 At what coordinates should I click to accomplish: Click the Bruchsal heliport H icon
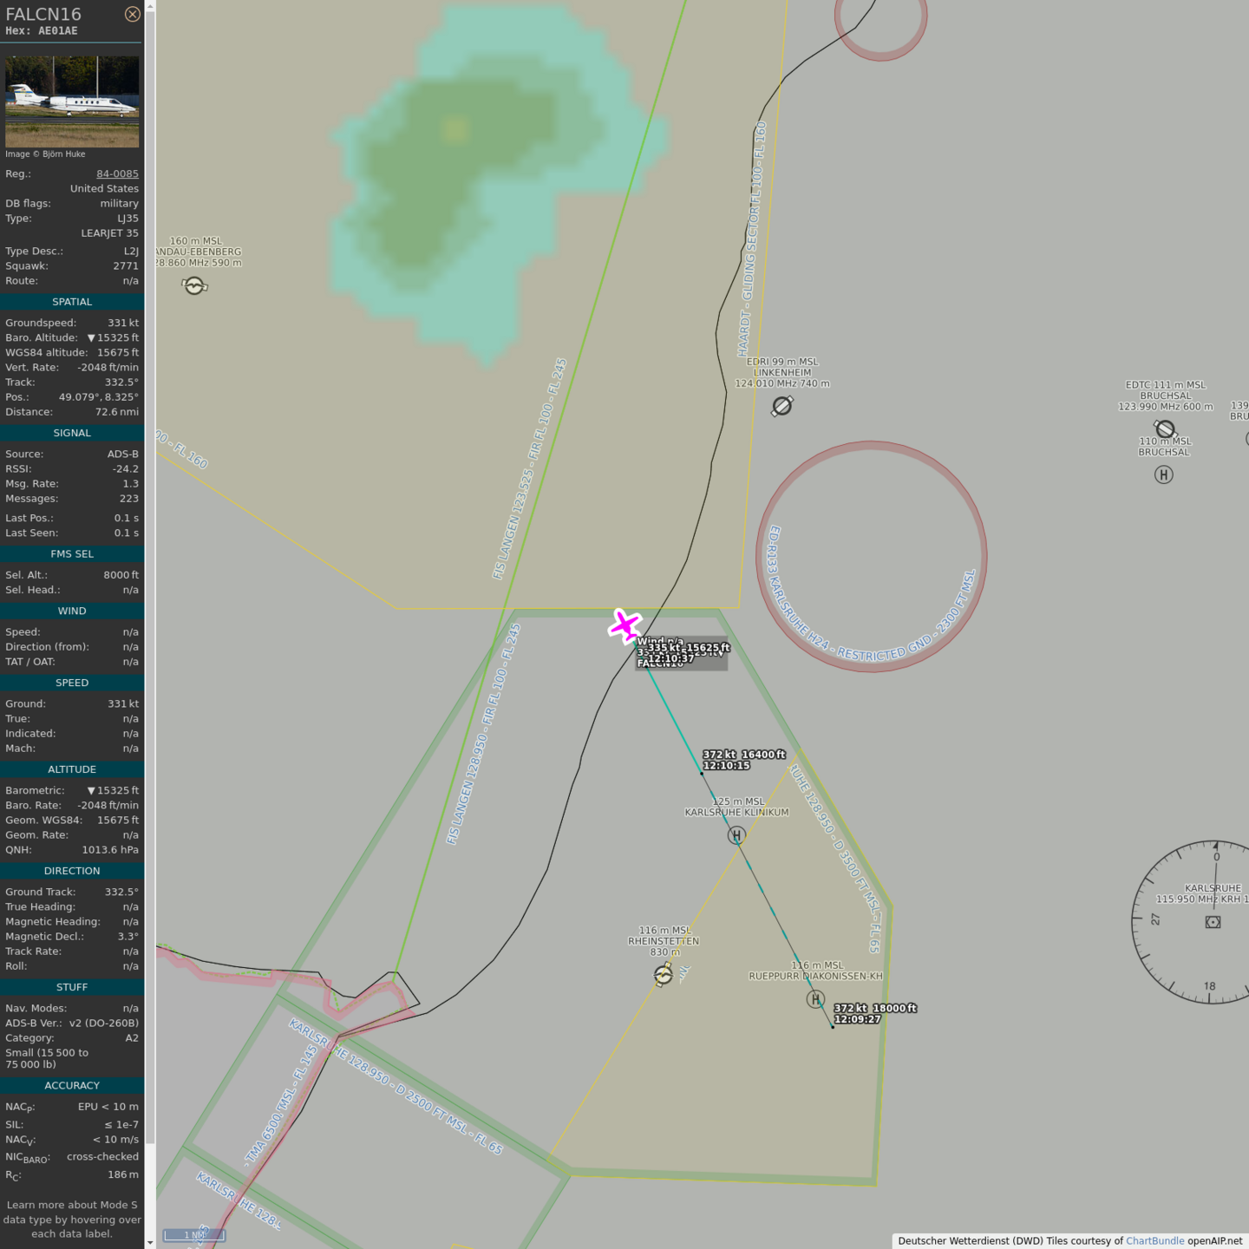(1164, 474)
